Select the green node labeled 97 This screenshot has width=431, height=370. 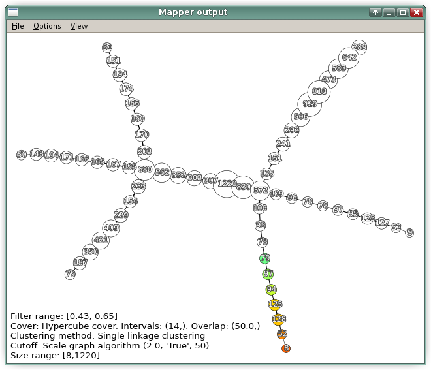point(268,274)
